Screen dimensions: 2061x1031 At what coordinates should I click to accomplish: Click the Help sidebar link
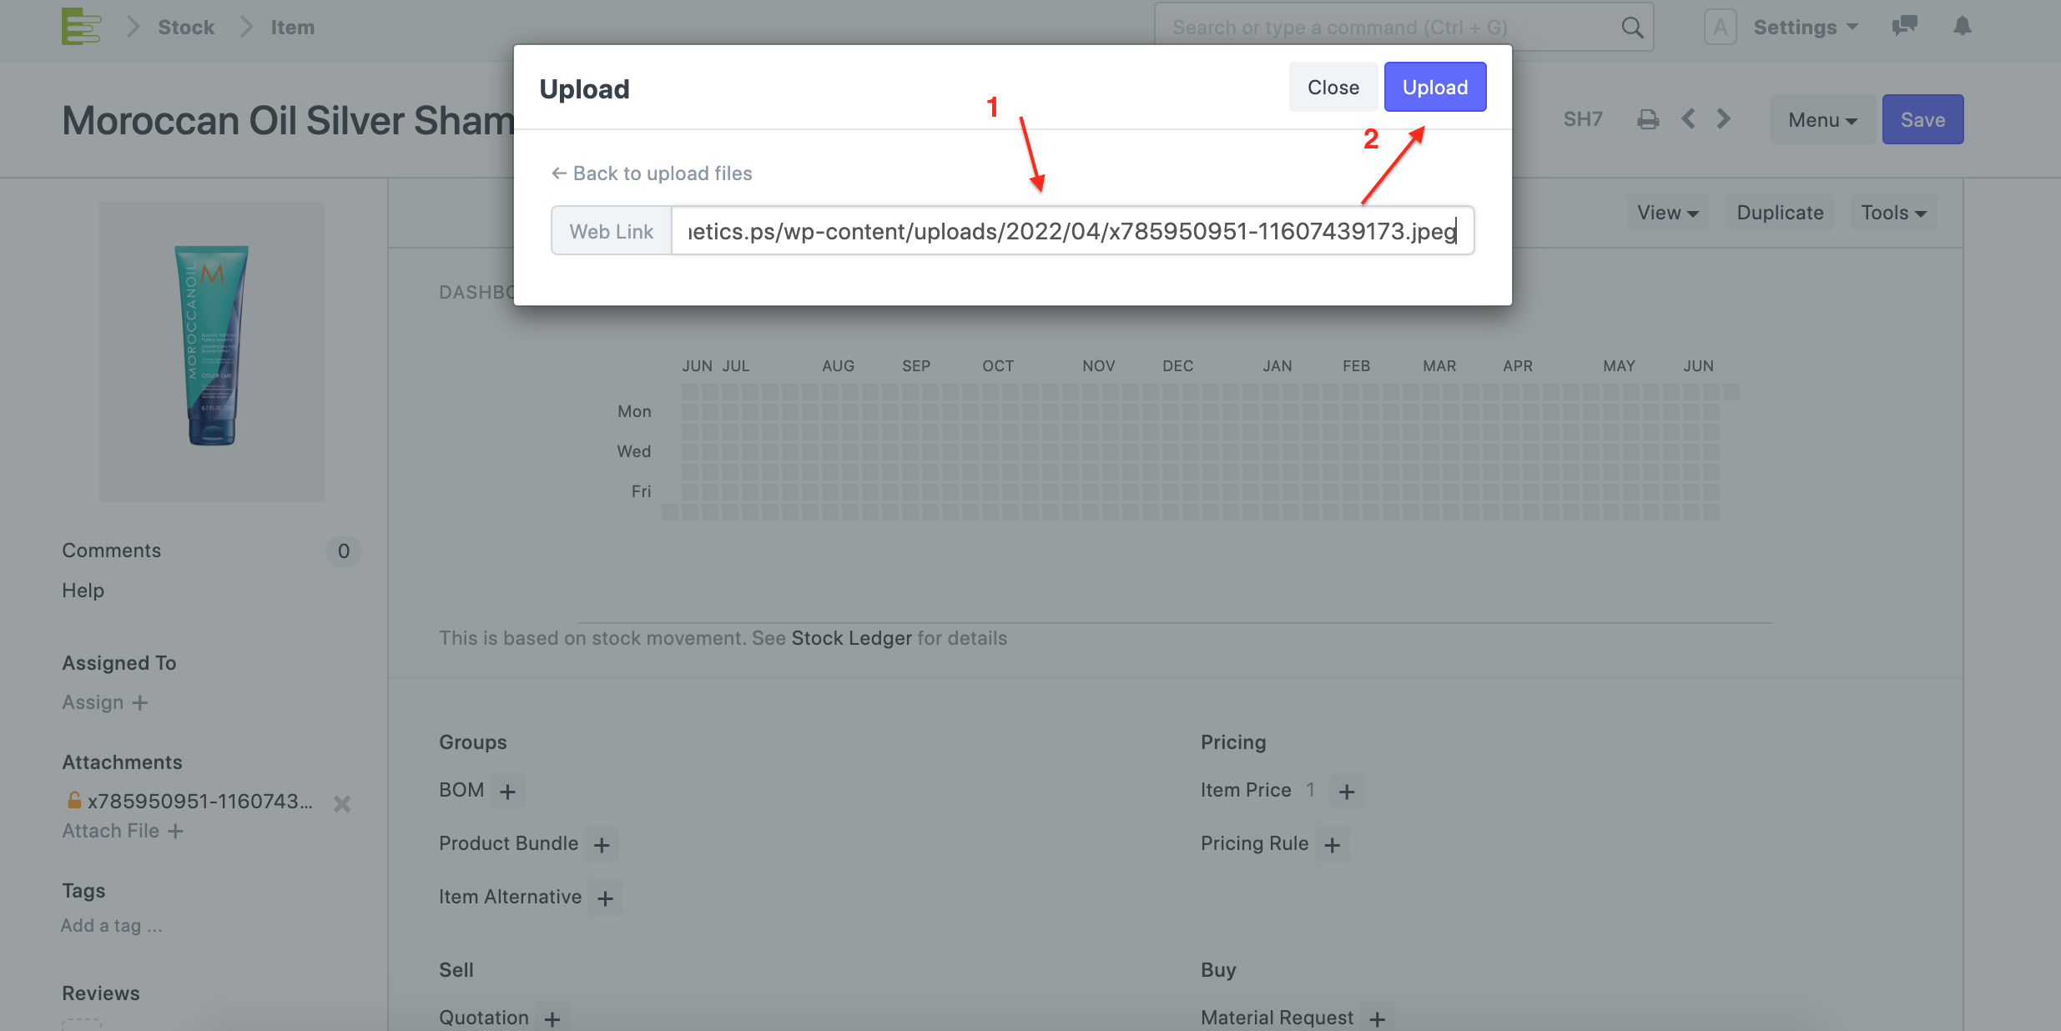point(83,591)
